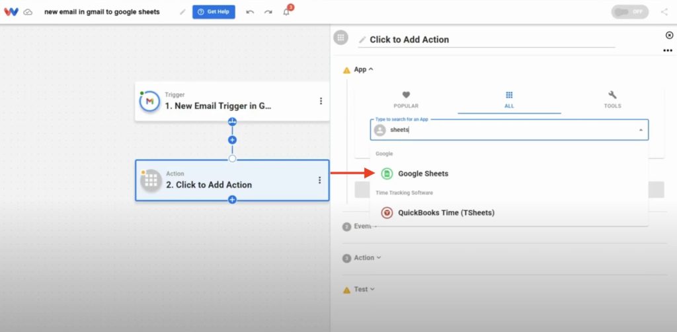Viewport: 677px width, 332px height.
Task: Collapse the App section
Action: pyautogui.click(x=363, y=69)
